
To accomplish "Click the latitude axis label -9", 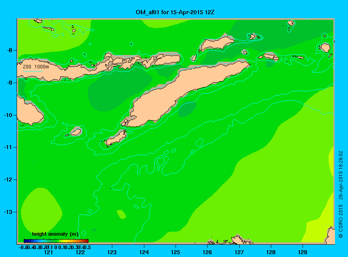I will coord(9,83).
